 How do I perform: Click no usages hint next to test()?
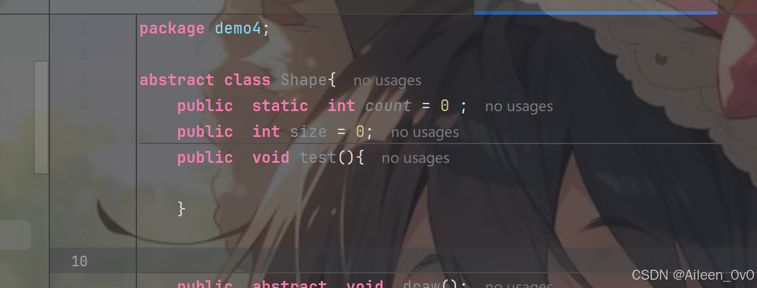click(416, 158)
